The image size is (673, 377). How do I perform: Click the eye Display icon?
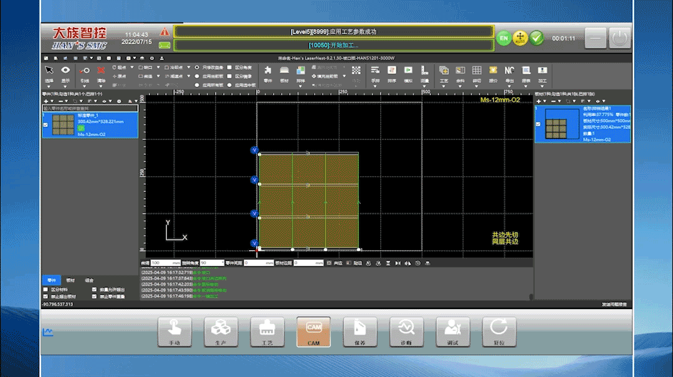coord(65,70)
